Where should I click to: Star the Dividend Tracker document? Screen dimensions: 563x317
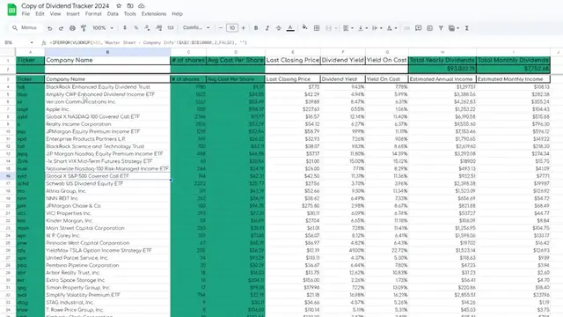[119, 6]
